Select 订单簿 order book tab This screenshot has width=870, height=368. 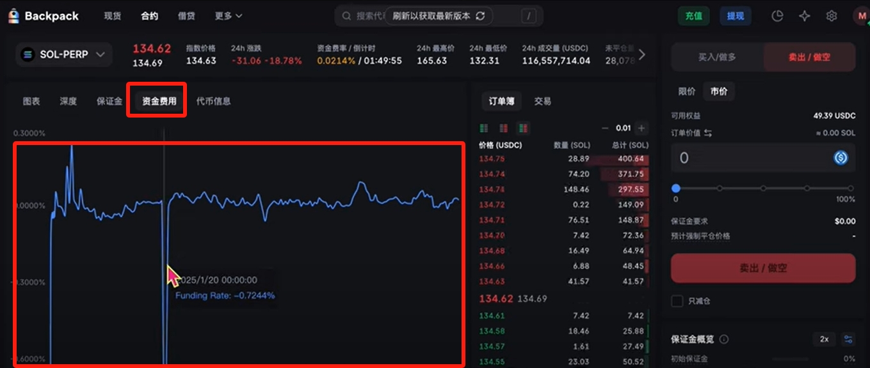(x=501, y=101)
